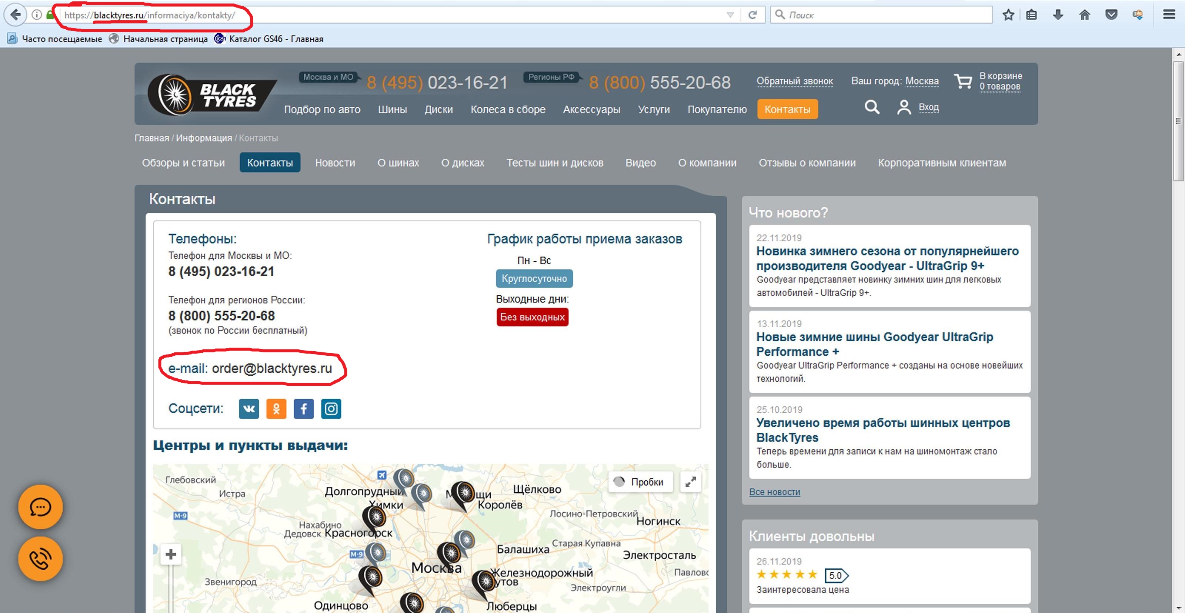This screenshot has height=613, width=1185.
Task: Open the Goodyear UltraGrip 9+ news article
Action: tap(887, 258)
